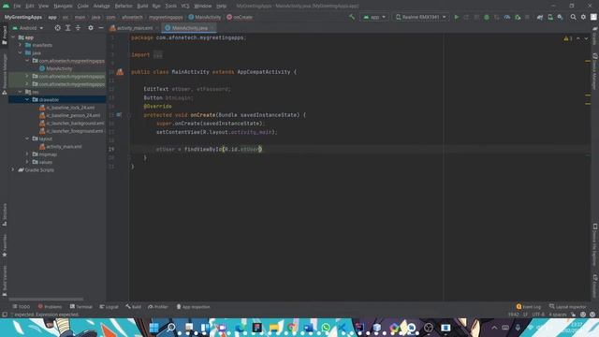The width and height of the screenshot is (599, 337).
Task: Open the Event Log tool window
Action: click(529, 307)
